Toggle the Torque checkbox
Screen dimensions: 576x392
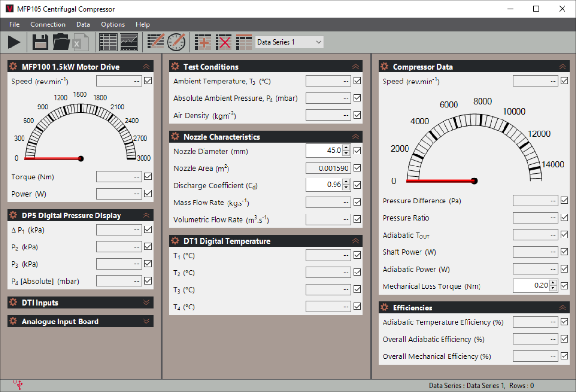point(148,177)
